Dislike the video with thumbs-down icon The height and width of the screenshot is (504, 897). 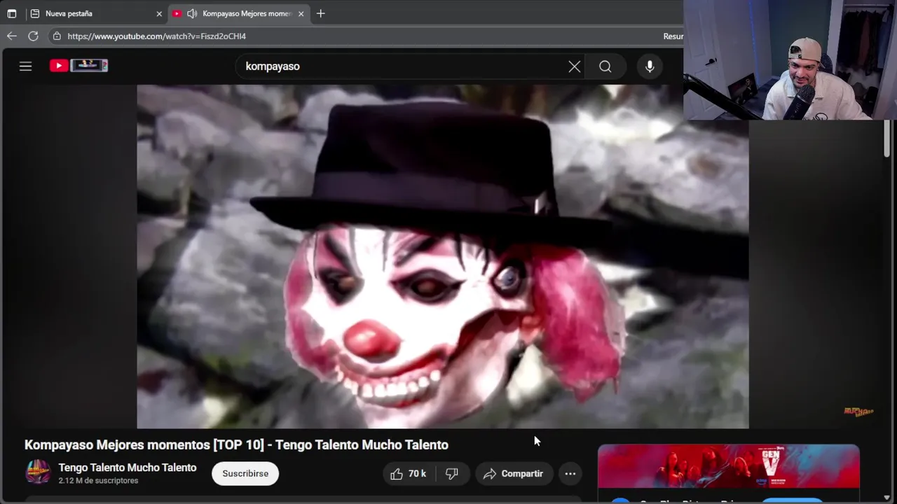pos(452,474)
